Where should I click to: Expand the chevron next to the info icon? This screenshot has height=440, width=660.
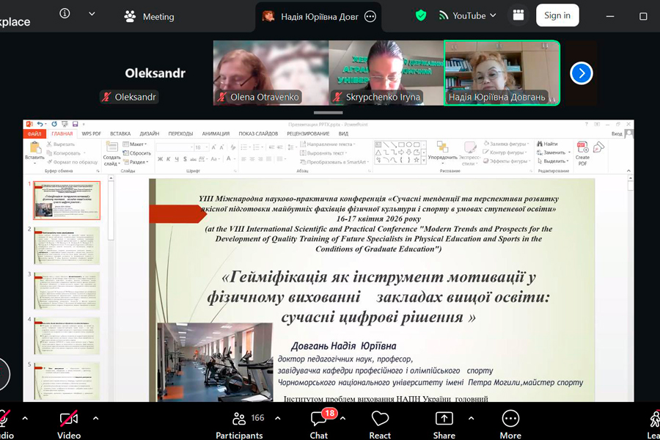pos(92,14)
